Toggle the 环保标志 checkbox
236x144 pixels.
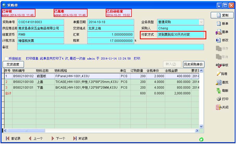pos(6,59)
